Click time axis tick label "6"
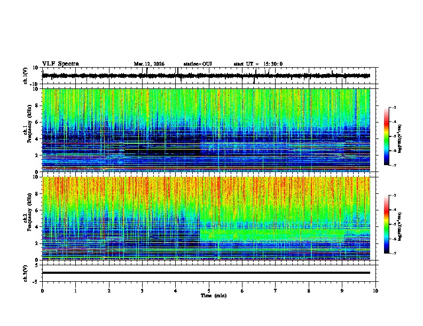 click(x=242, y=291)
